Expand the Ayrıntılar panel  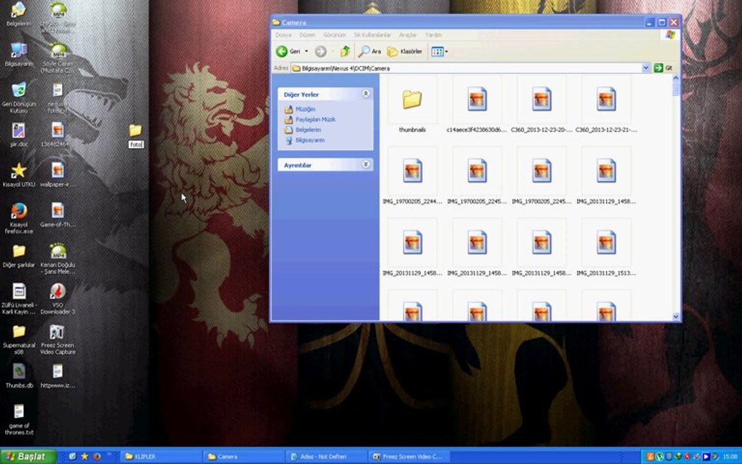pos(366,164)
